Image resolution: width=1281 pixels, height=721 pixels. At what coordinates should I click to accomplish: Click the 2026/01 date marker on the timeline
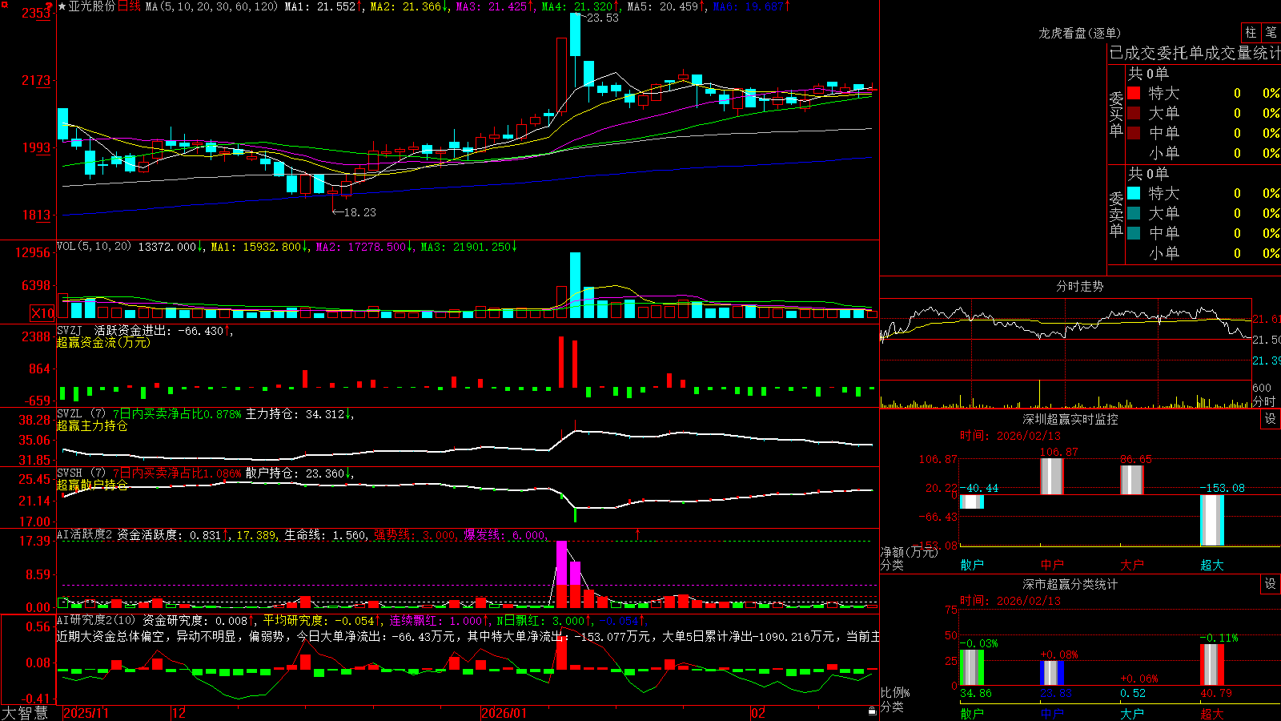click(504, 713)
